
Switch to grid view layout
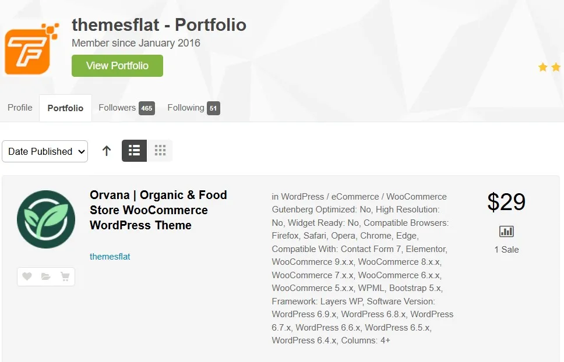[x=160, y=151]
